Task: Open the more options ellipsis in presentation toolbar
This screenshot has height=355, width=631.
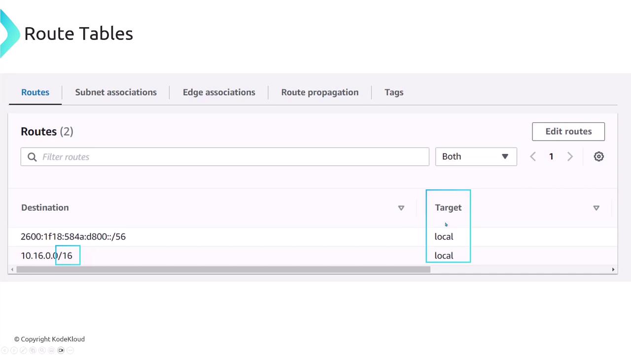Action: click(x=70, y=350)
